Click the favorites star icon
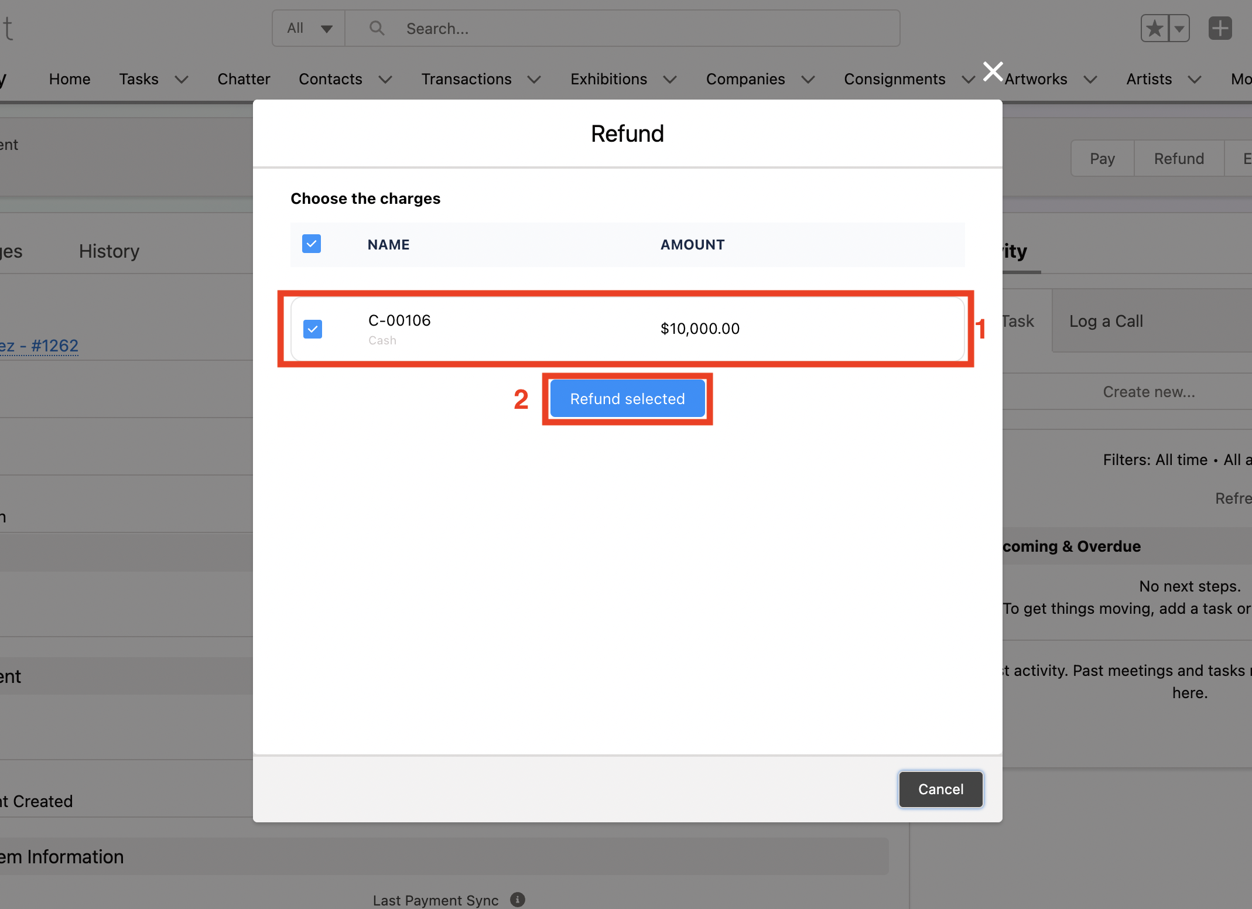Image resolution: width=1252 pixels, height=909 pixels. (1154, 28)
